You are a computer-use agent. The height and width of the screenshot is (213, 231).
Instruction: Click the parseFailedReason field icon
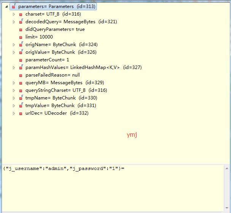[21, 75]
